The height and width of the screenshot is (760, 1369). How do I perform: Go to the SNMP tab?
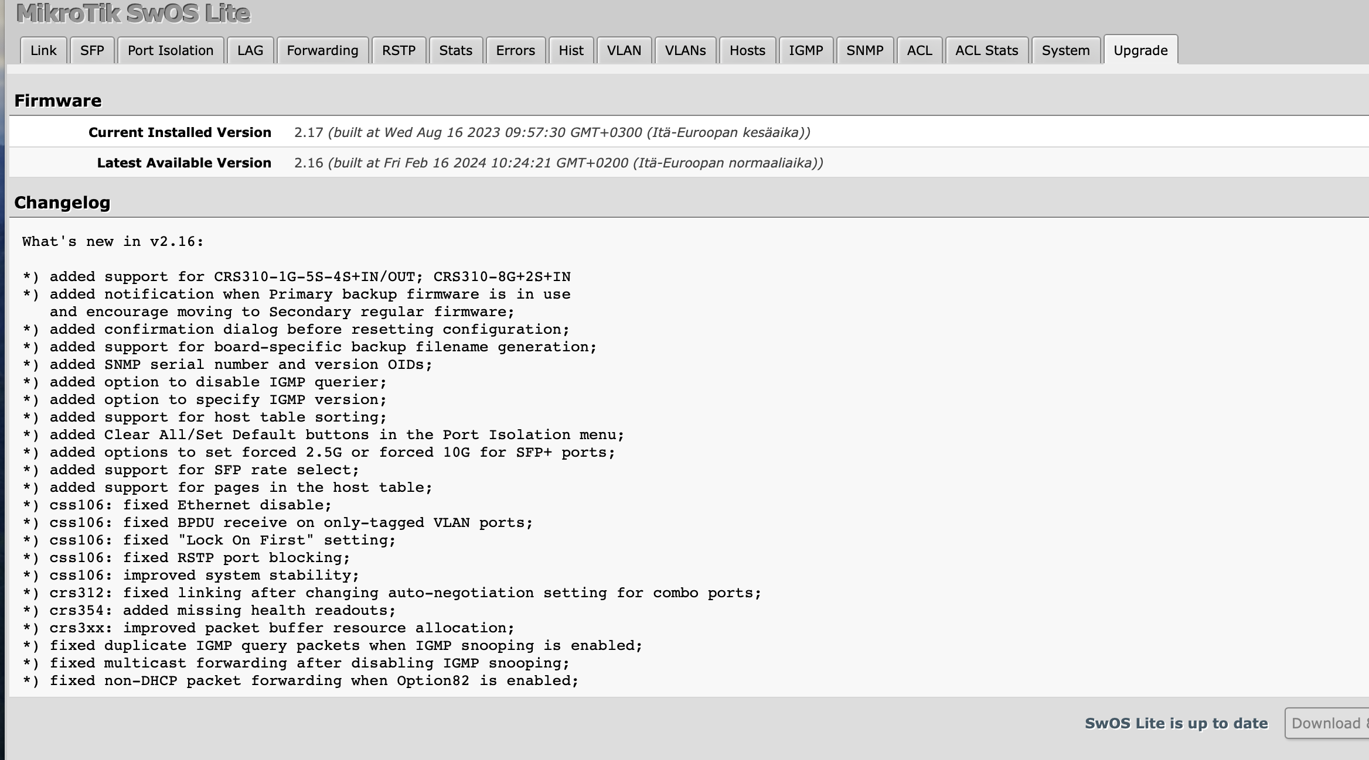[865, 50]
